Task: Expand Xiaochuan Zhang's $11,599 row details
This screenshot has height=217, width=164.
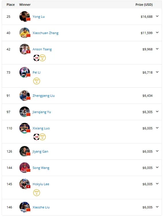Action: pos(157,33)
